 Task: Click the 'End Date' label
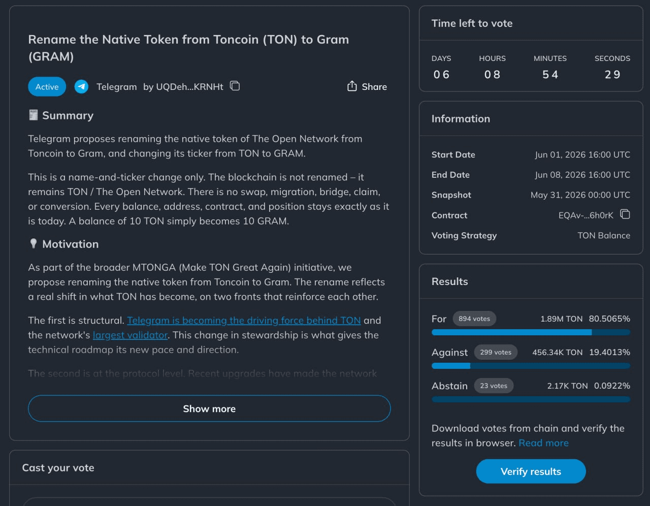tap(450, 175)
